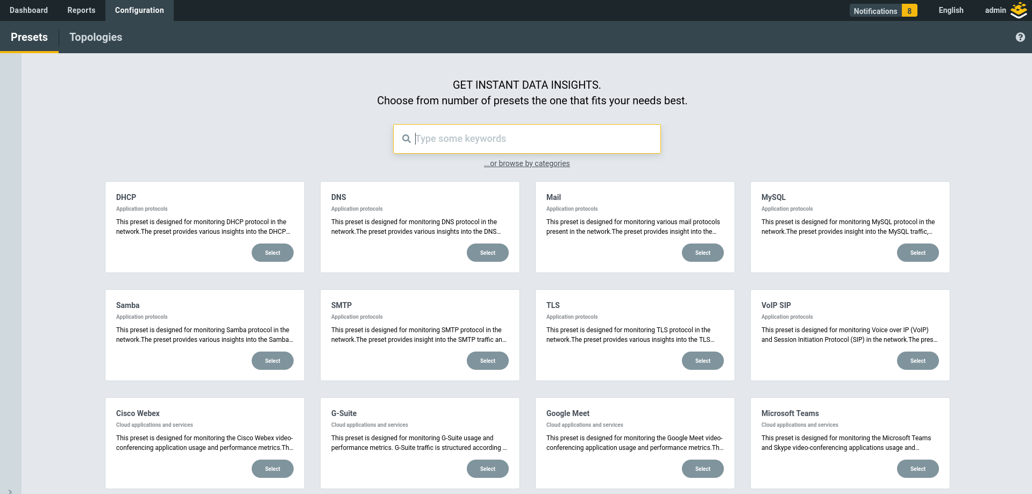This screenshot has width=1032, height=494.
Task: Click the search magnifier icon
Action: tap(407, 139)
